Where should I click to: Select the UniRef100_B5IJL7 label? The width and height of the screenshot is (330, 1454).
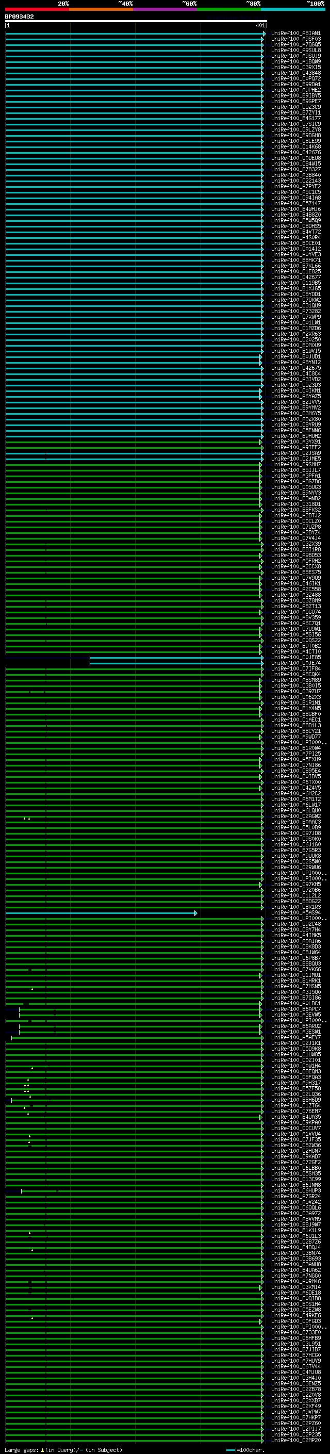coord(295,470)
